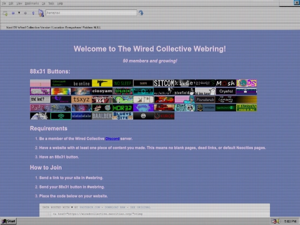This screenshot has height=225, width=300.
Task: Click 'Place the code below on your website.'
Action: pos(73,196)
